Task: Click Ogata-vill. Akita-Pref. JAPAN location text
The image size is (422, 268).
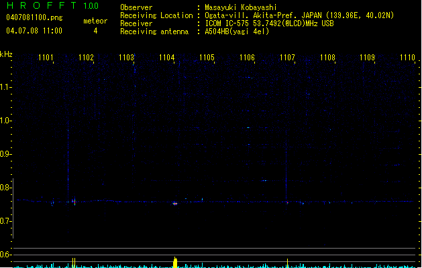Action: 265,15
